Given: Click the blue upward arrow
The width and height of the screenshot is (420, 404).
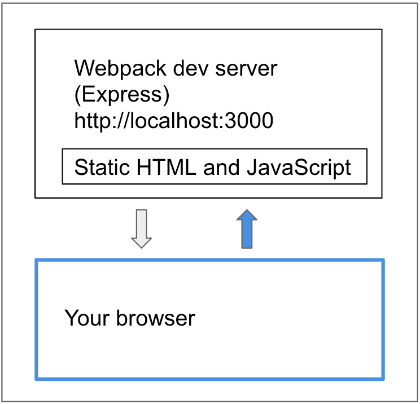Looking at the screenshot, I should coord(247,229).
